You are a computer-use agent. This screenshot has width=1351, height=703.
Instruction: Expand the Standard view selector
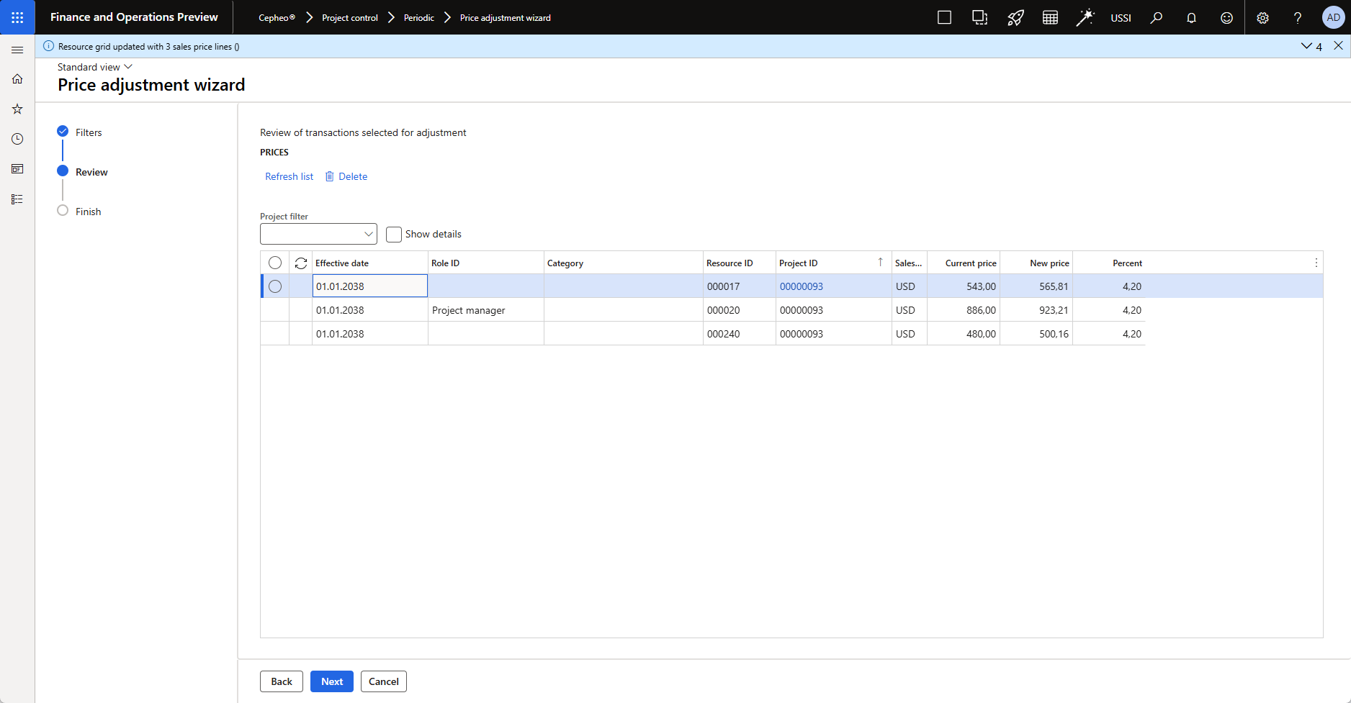pyautogui.click(x=95, y=67)
